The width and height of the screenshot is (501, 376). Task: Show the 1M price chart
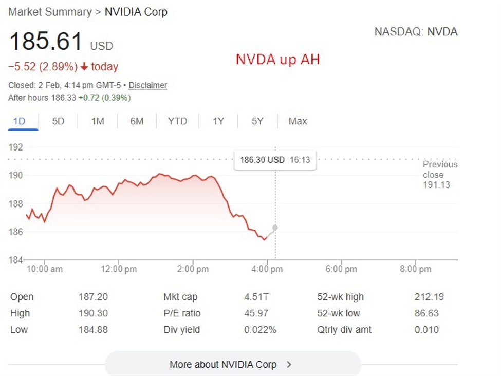point(98,121)
